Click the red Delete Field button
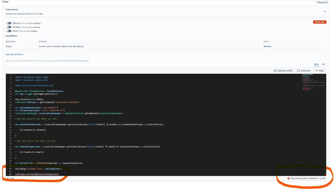The width and height of the screenshot is (334, 189). tap(320, 22)
